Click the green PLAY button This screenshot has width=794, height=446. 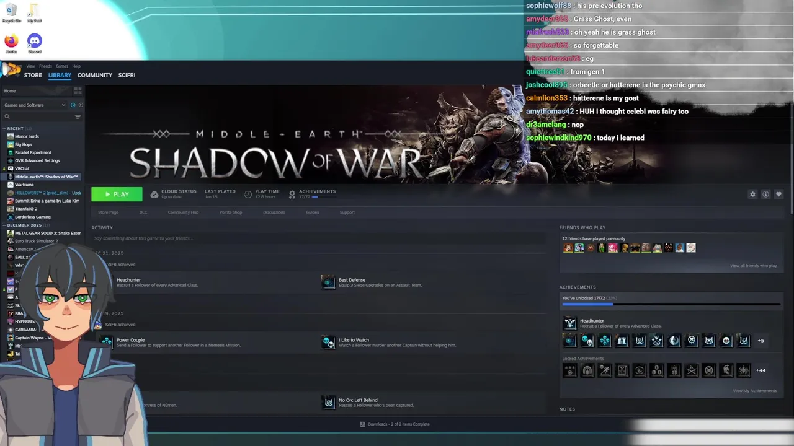117,194
